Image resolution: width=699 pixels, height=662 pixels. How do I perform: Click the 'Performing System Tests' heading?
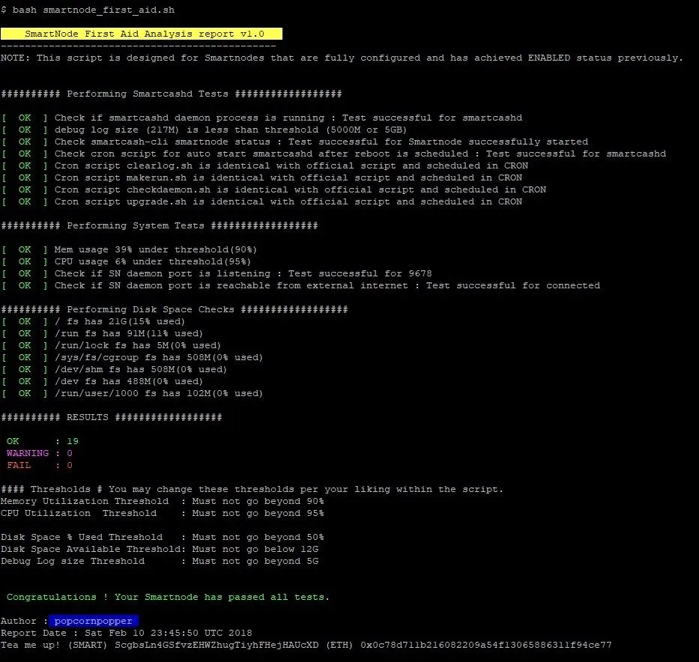tap(159, 225)
